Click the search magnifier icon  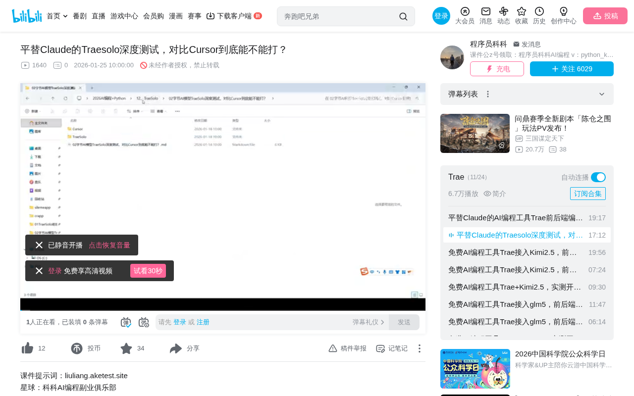click(x=403, y=16)
